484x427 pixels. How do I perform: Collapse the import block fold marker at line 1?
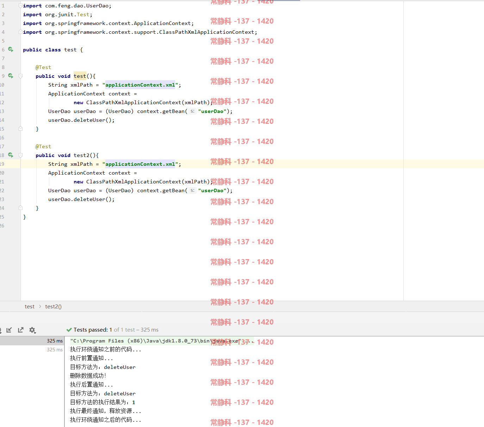click(x=20, y=6)
